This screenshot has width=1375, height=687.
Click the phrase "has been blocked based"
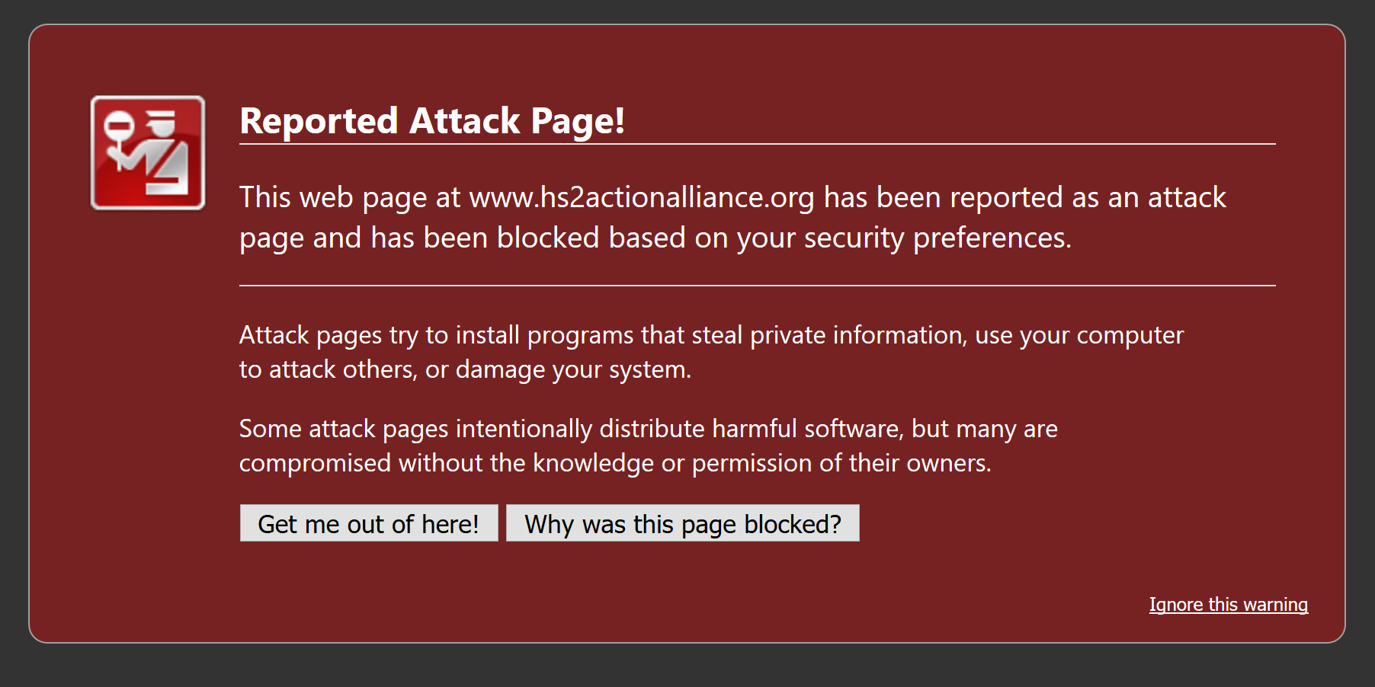tap(528, 238)
